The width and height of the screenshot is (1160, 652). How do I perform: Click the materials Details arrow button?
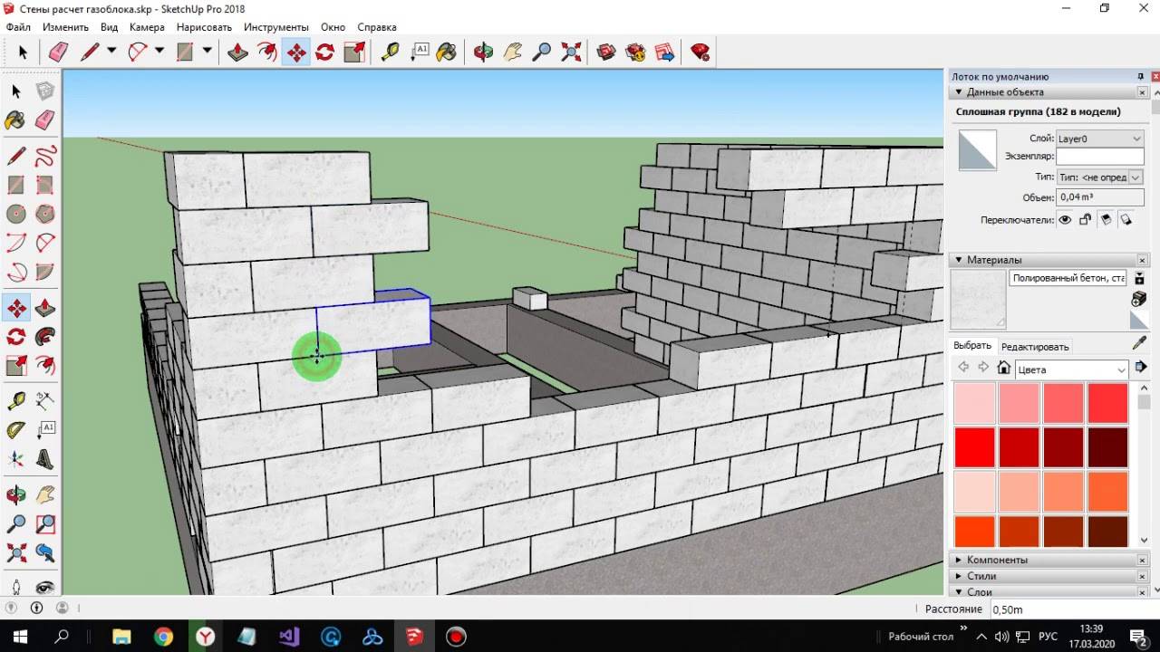[1141, 367]
